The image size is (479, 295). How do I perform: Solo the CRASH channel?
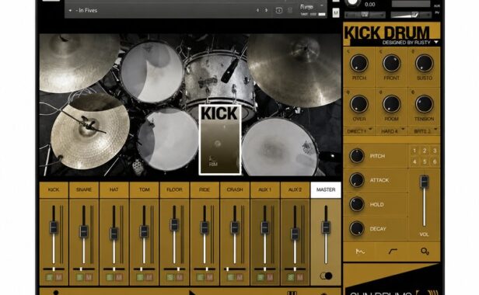click(x=231, y=277)
